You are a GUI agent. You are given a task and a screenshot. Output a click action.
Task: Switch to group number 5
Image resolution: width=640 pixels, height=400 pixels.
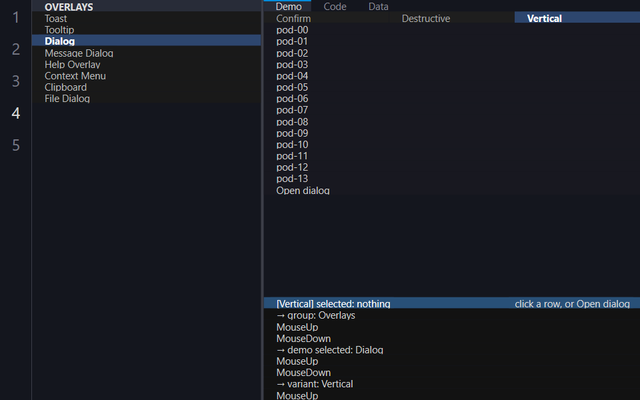click(x=15, y=145)
